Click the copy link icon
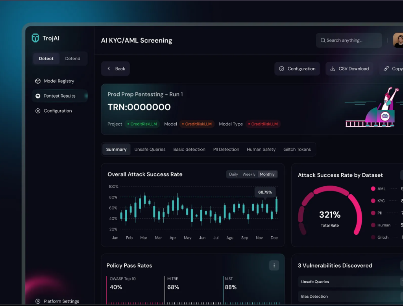 click(386, 69)
